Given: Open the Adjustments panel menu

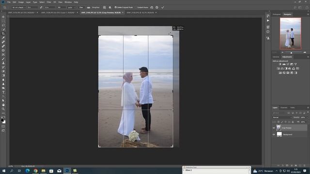Looking at the screenshot, I should click(x=308, y=57).
